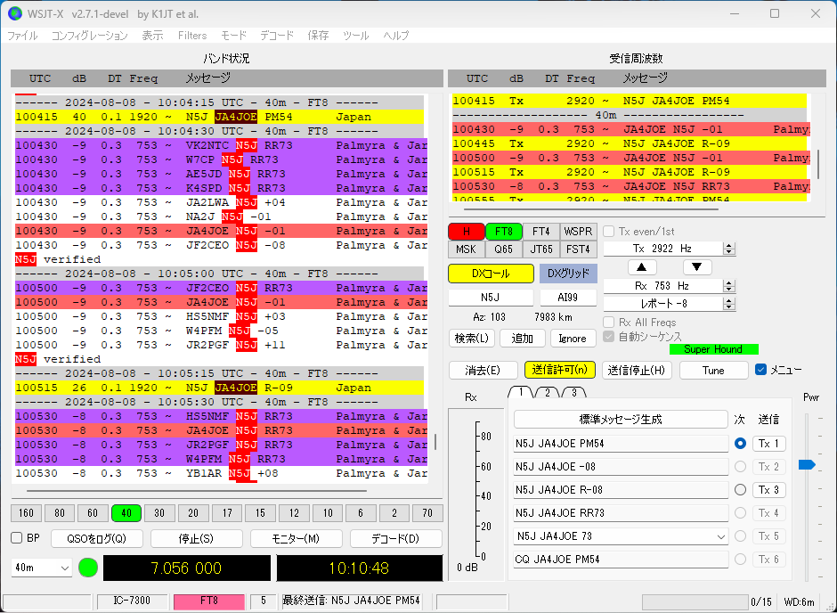
Task: Select the Q65 mode button
Action: [x=503, y=249]
